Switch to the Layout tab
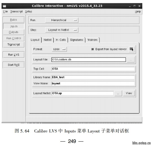This screenshot has height=146, width=152. [x=35, y=40]
